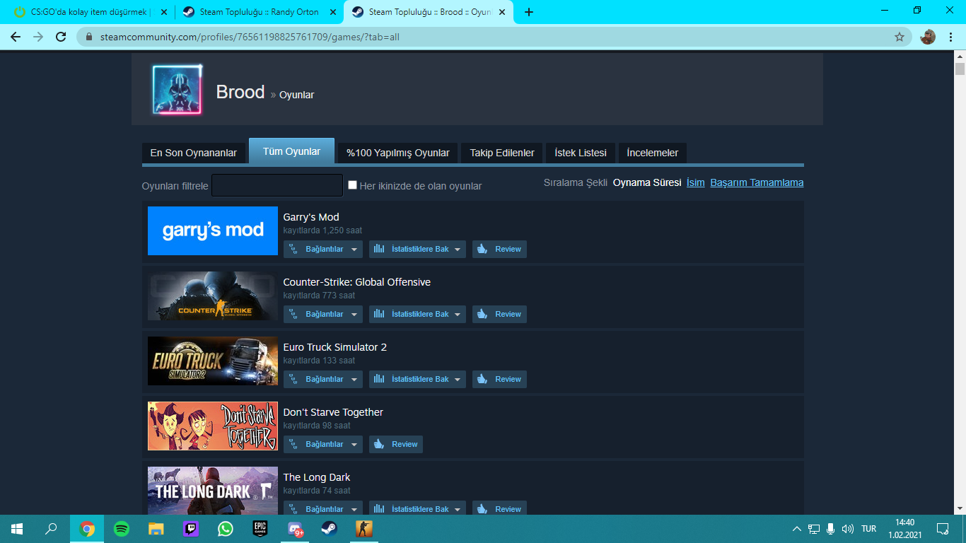Open File Explorer from the taskbar

156,529
